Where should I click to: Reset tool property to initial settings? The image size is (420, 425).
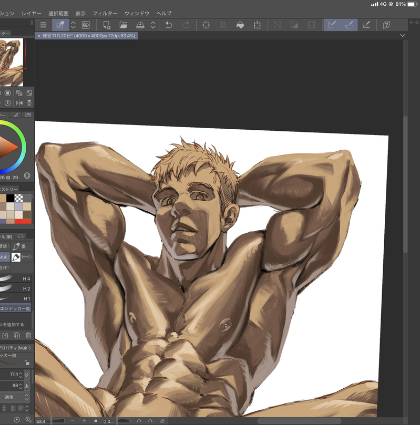[x=16, y=420]
